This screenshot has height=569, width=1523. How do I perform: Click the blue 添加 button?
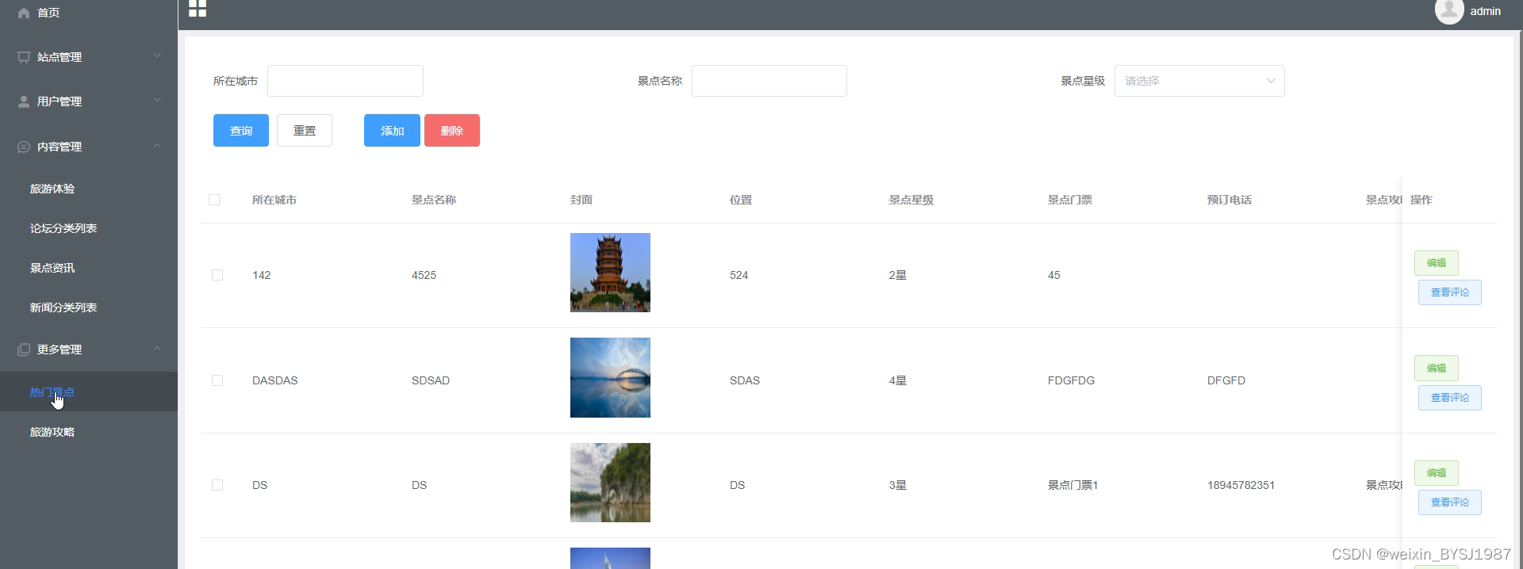tap(392, 131)
